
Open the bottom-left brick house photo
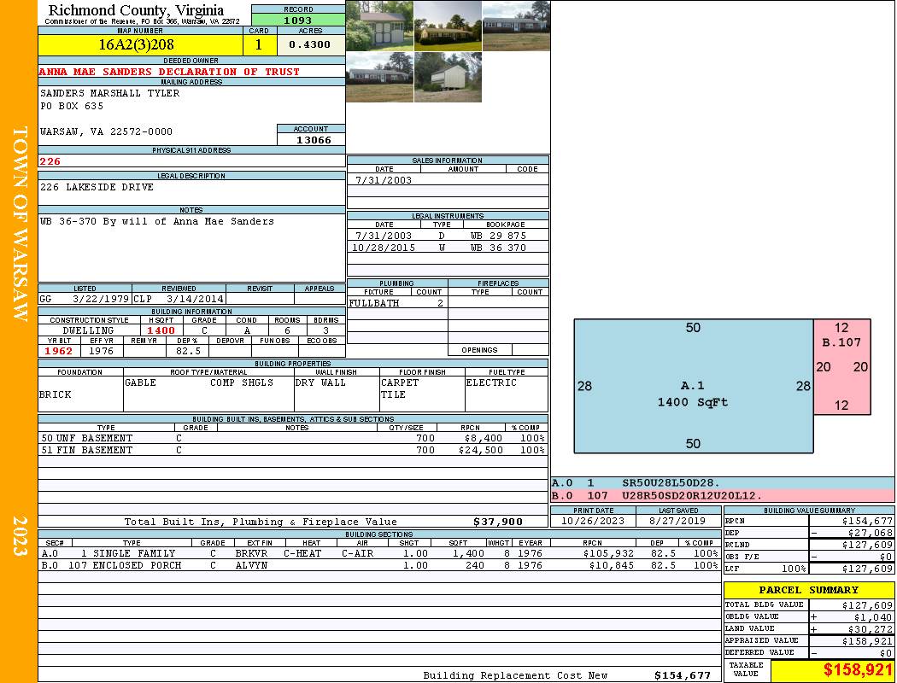pyautogui.click(x=379, y=77)
